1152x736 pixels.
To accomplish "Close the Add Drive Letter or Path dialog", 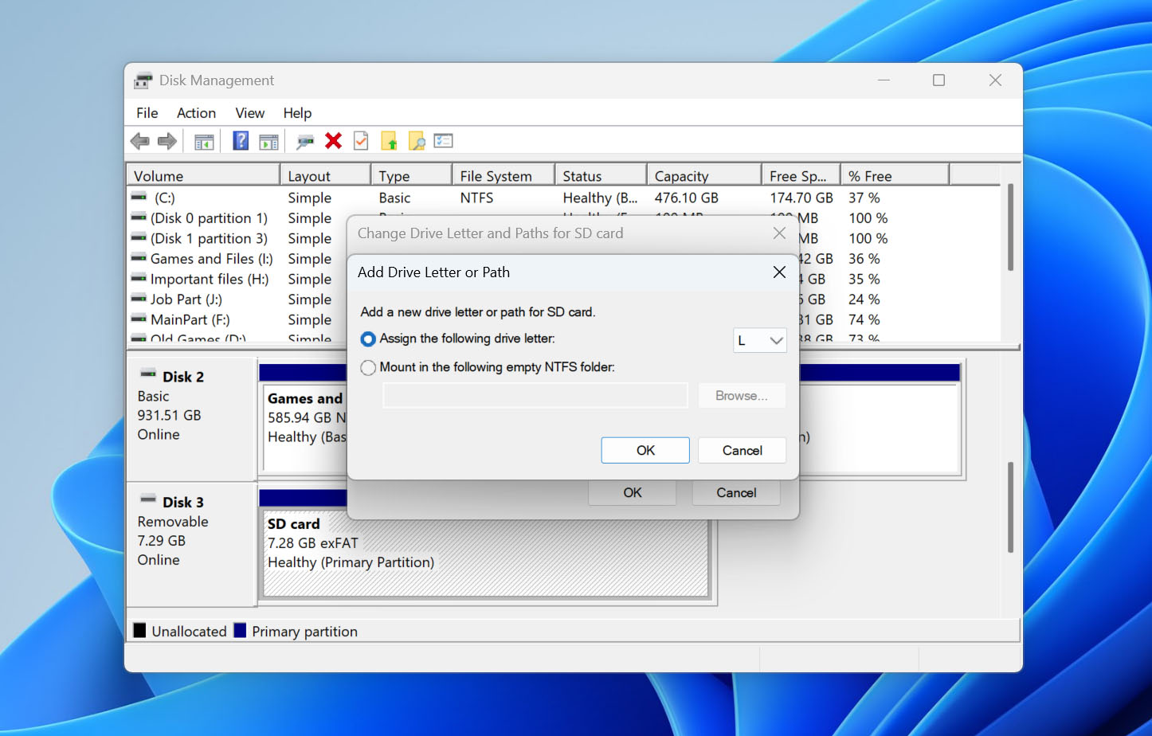I will click(x=779, y=272).
